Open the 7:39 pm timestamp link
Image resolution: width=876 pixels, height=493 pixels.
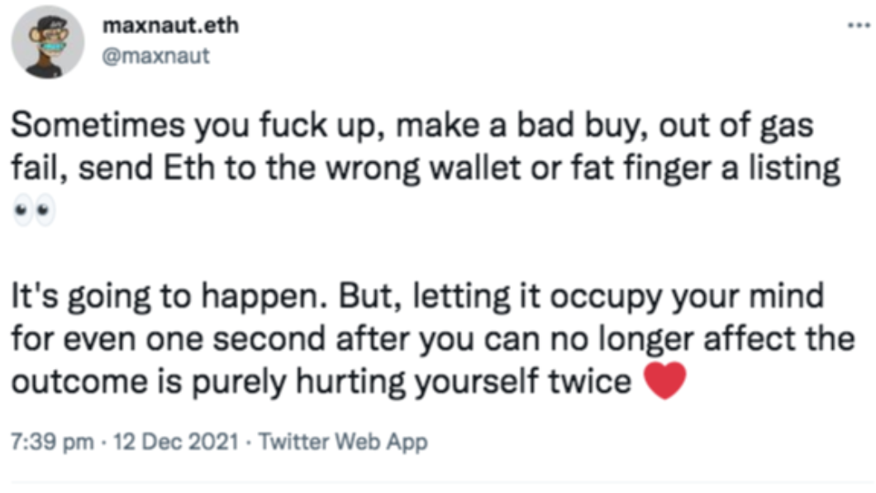tap(53, 442)
